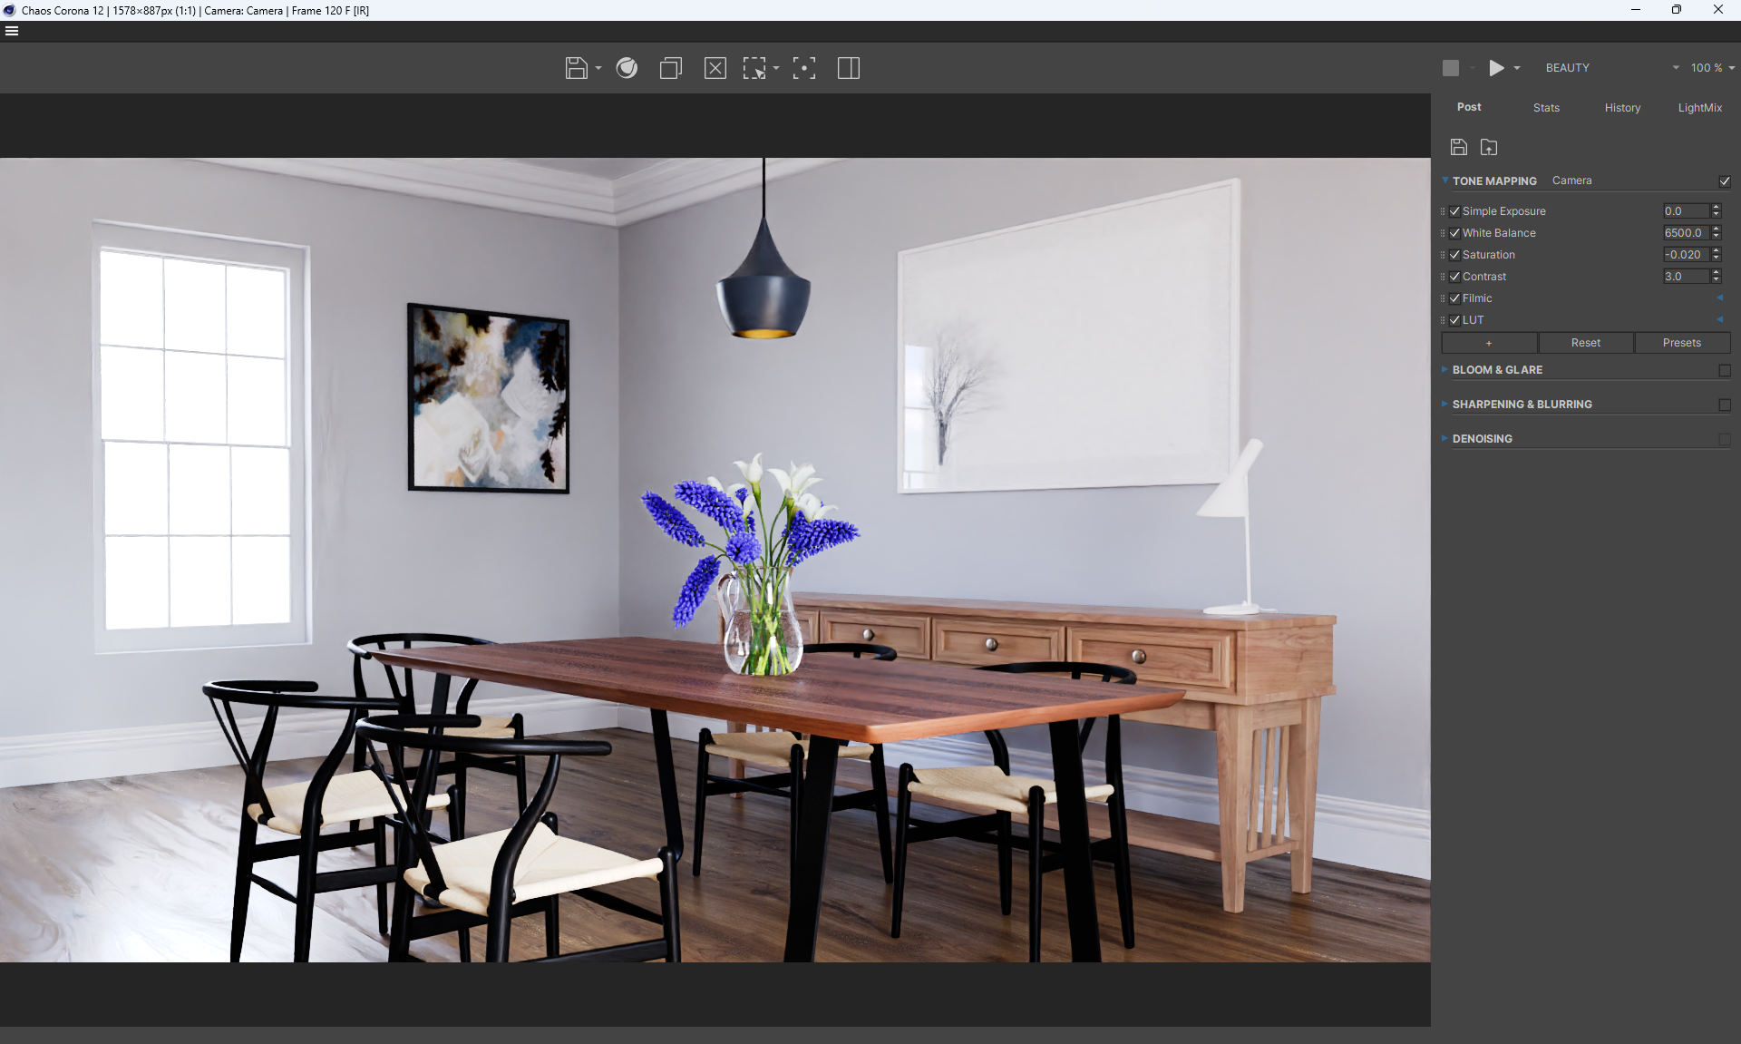The width and height of the screenshot is (1741, 1044).
Task: Click the clear frame buffer X icon
Action: click(x=715, y=68)
